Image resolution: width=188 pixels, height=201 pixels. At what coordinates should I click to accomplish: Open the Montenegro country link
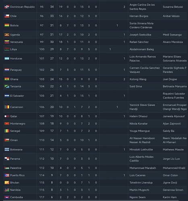18,123
